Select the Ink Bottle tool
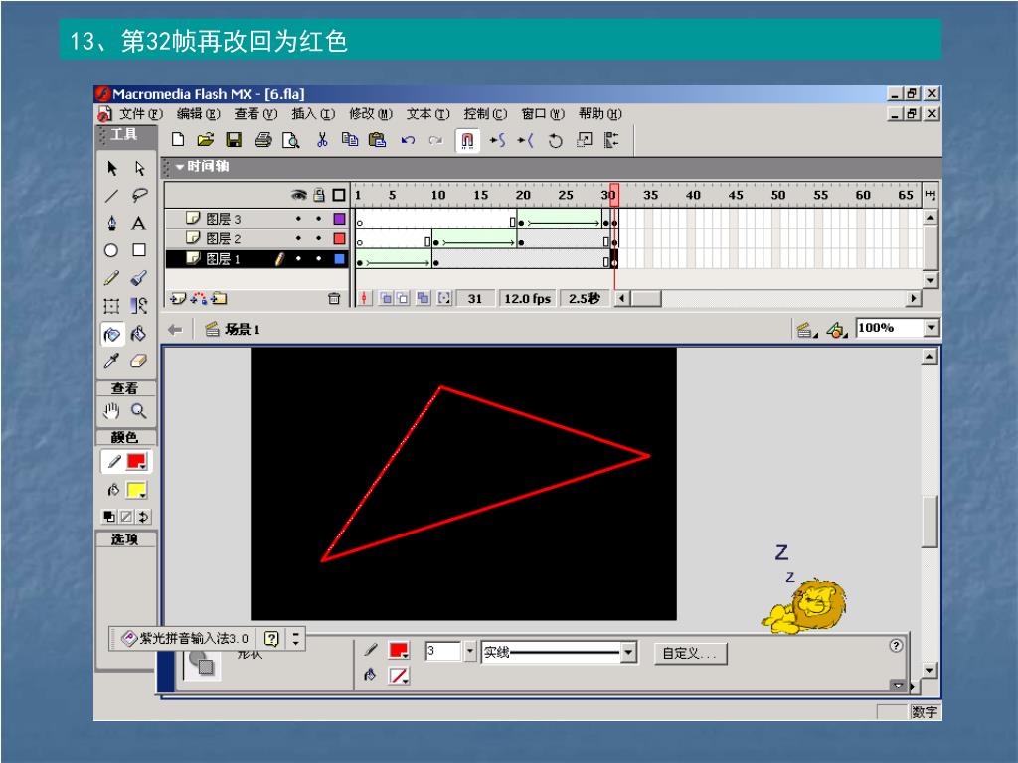This screenshot has height=763, width=1018. [111, 334]
